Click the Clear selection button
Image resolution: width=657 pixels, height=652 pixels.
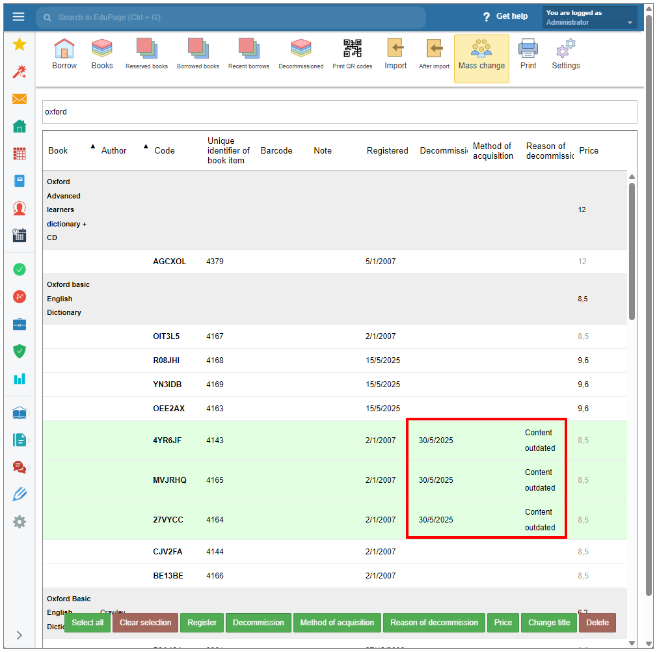(x=145, y=623)
